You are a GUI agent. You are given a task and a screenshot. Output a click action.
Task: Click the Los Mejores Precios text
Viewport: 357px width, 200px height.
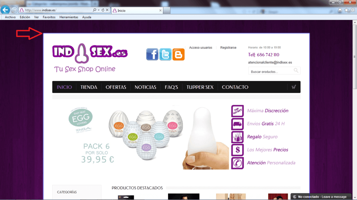click(267, 150)
